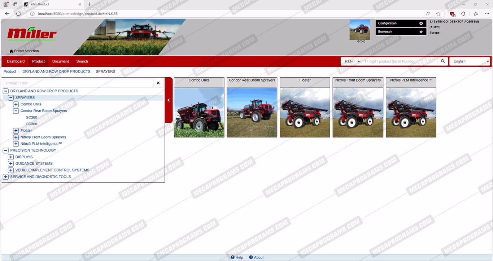Click the Product Filter text field
This screenshot has width=493, height=261.
coord(78,83)
